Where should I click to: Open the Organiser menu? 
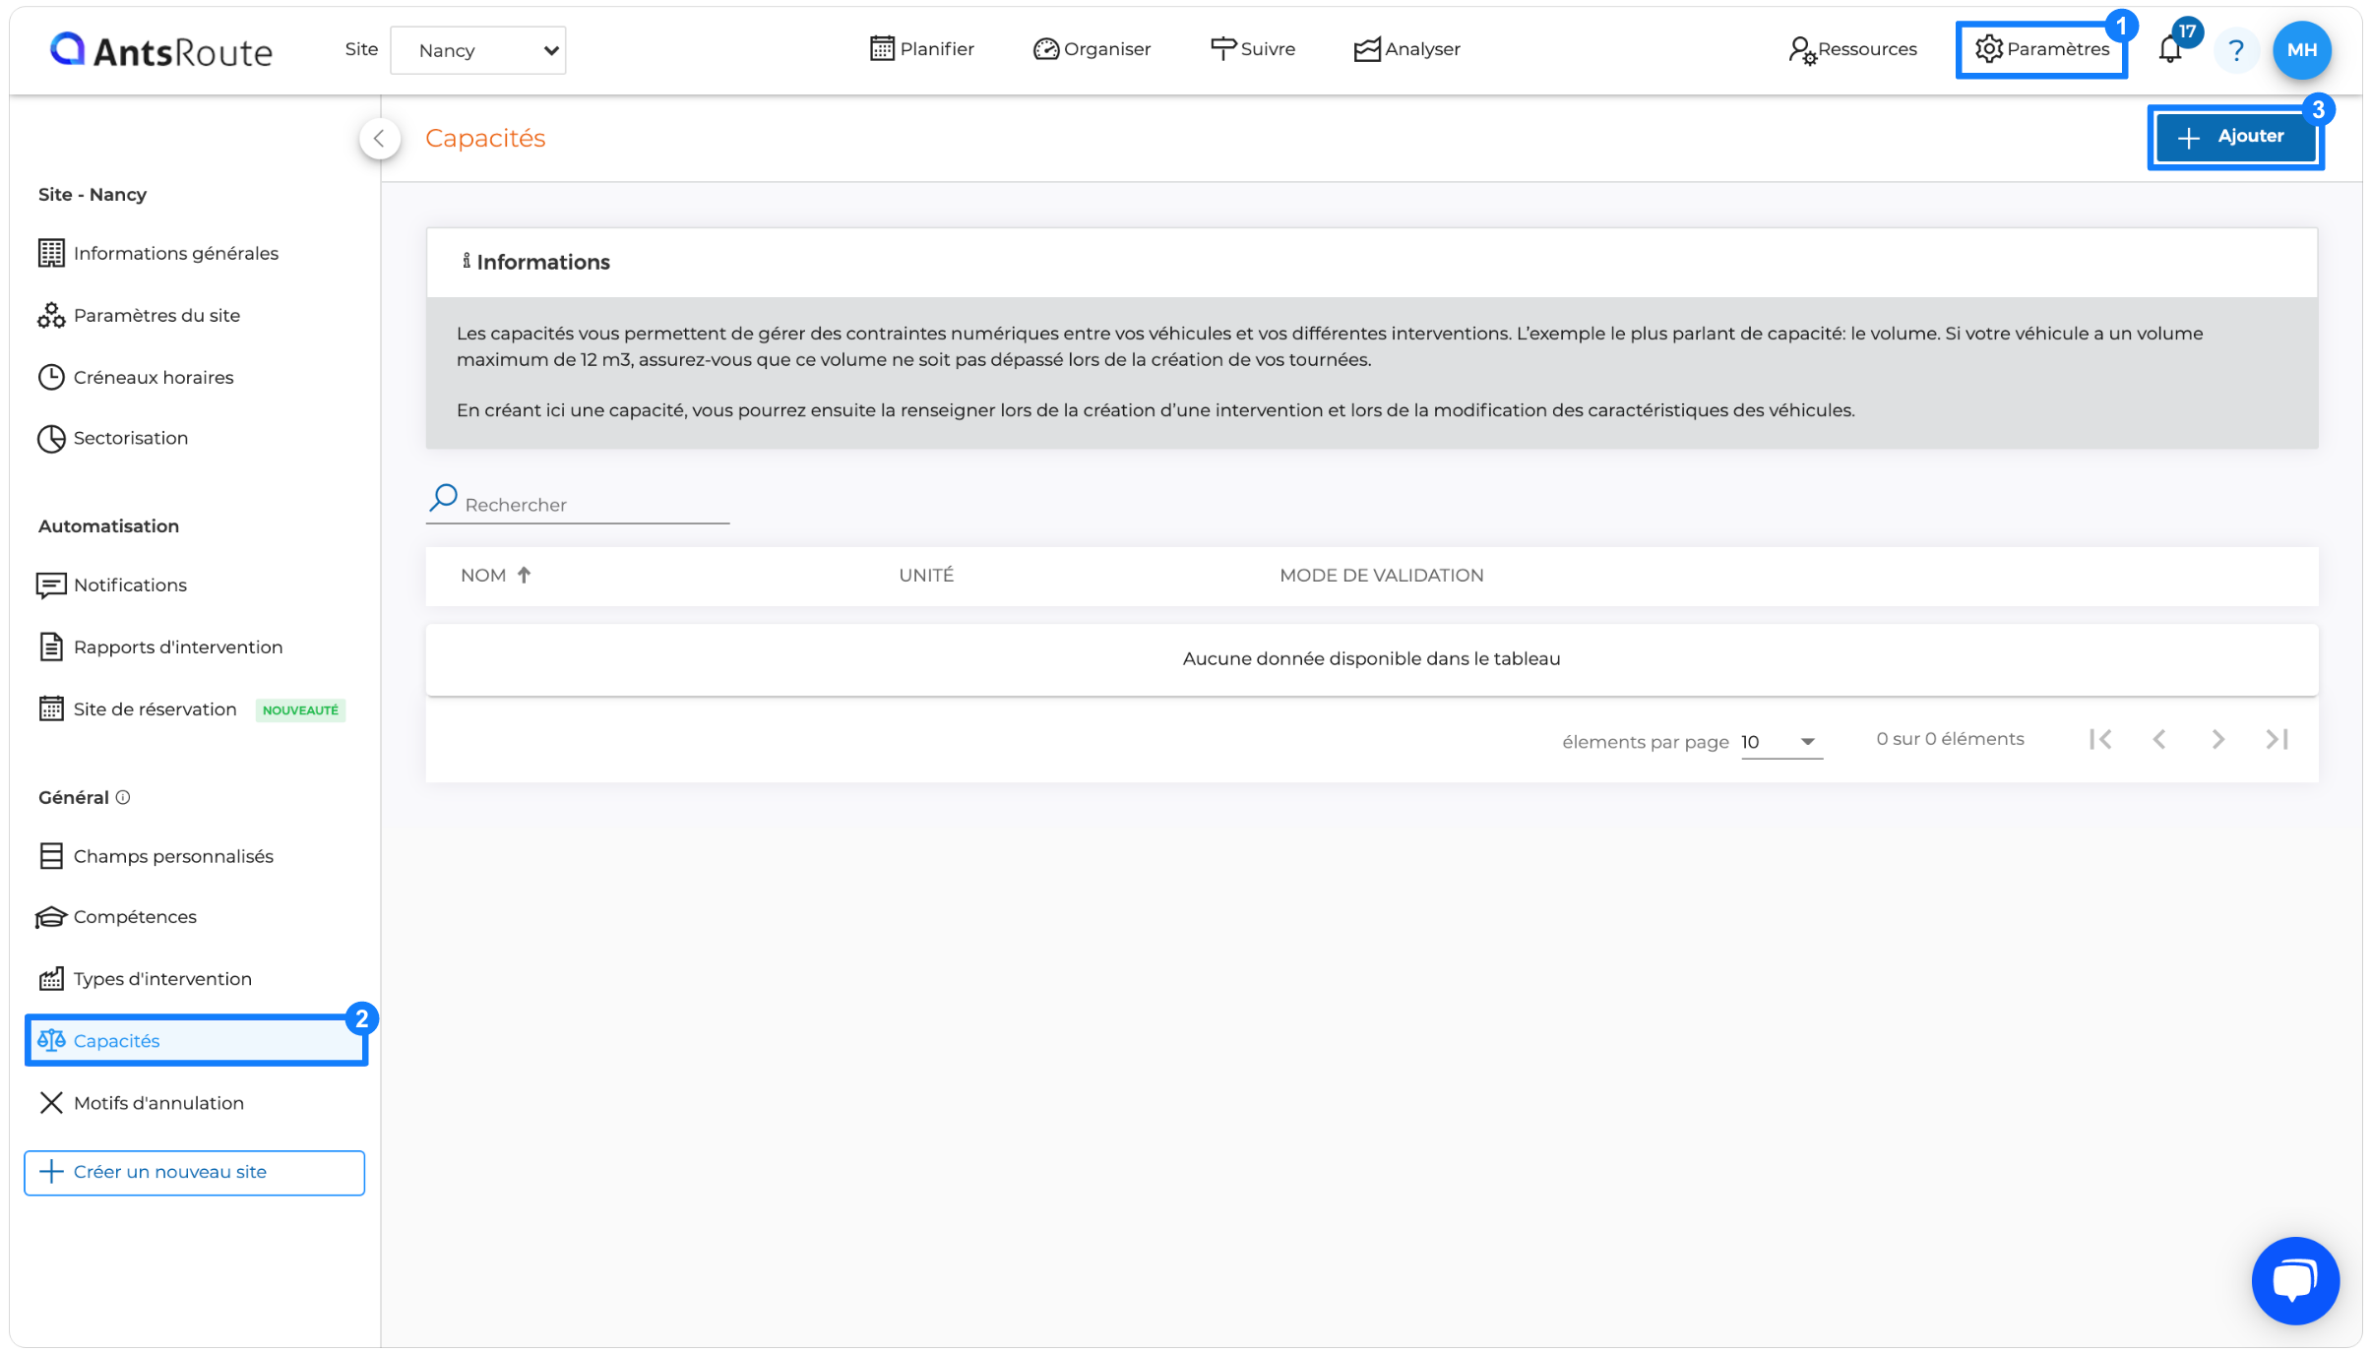(1092, 49)
